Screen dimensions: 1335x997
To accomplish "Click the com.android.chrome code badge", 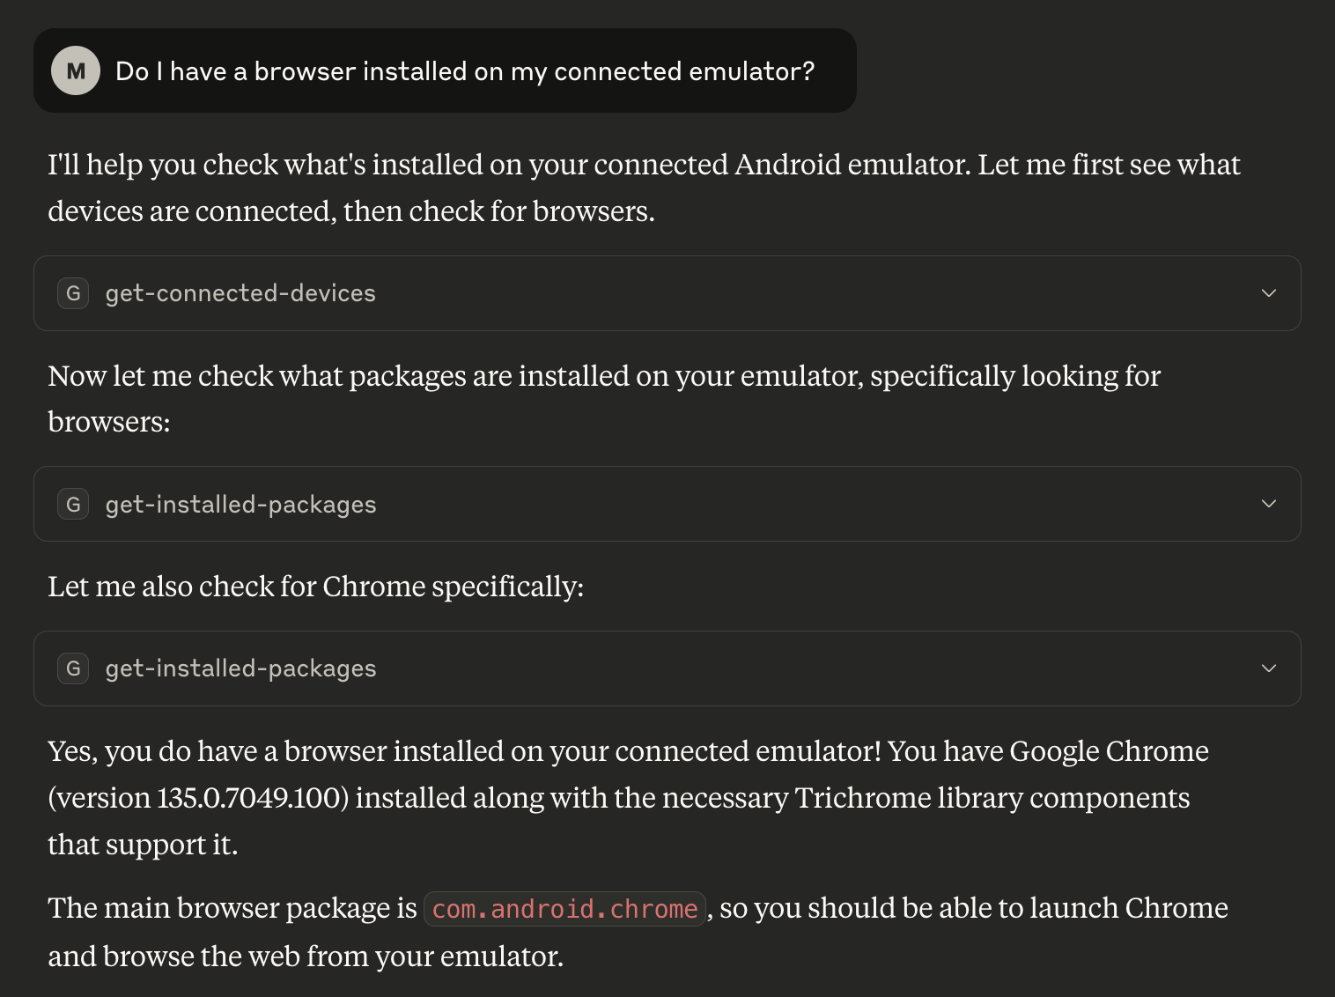I will coord(564,908).
